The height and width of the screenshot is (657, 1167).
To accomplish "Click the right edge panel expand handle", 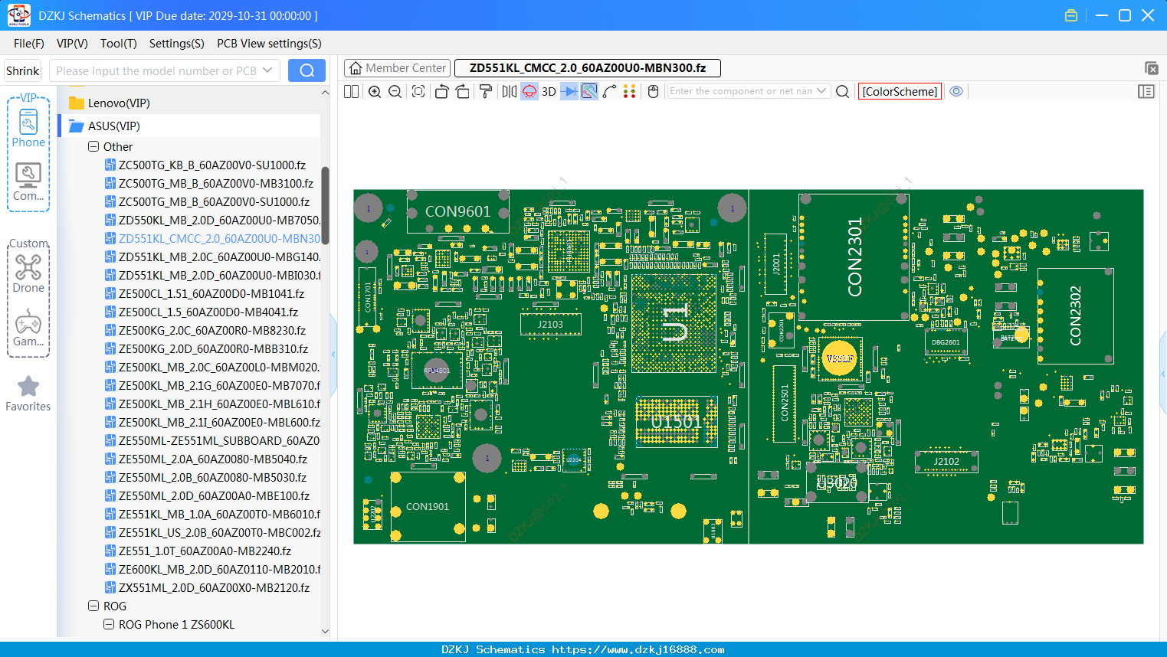I will 1163,373.
